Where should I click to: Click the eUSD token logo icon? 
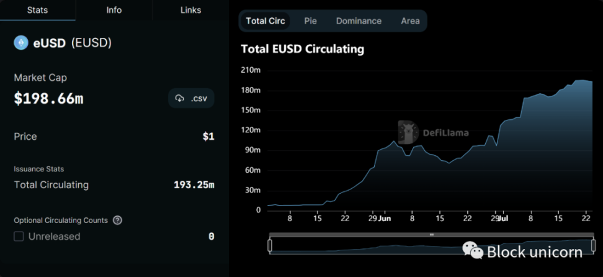coord(22,43)
